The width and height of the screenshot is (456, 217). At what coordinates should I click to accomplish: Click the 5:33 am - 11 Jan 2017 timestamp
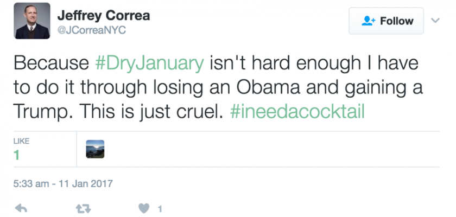(62, 183)
